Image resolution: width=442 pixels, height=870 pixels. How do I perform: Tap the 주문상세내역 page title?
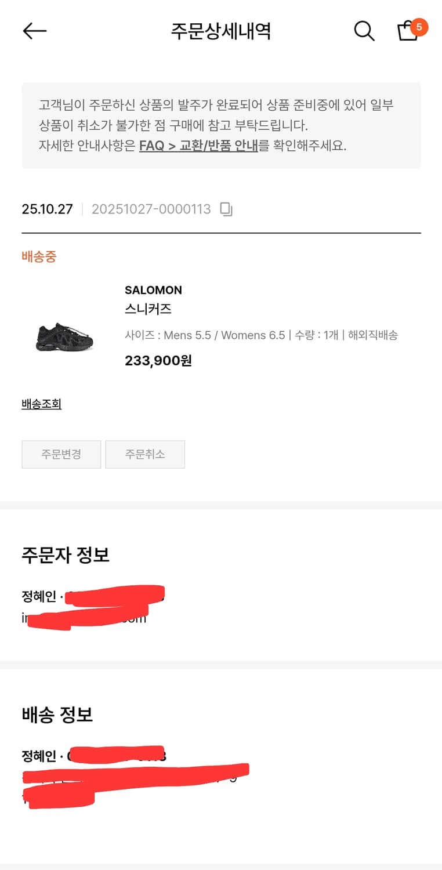click(x=220, y=31)
